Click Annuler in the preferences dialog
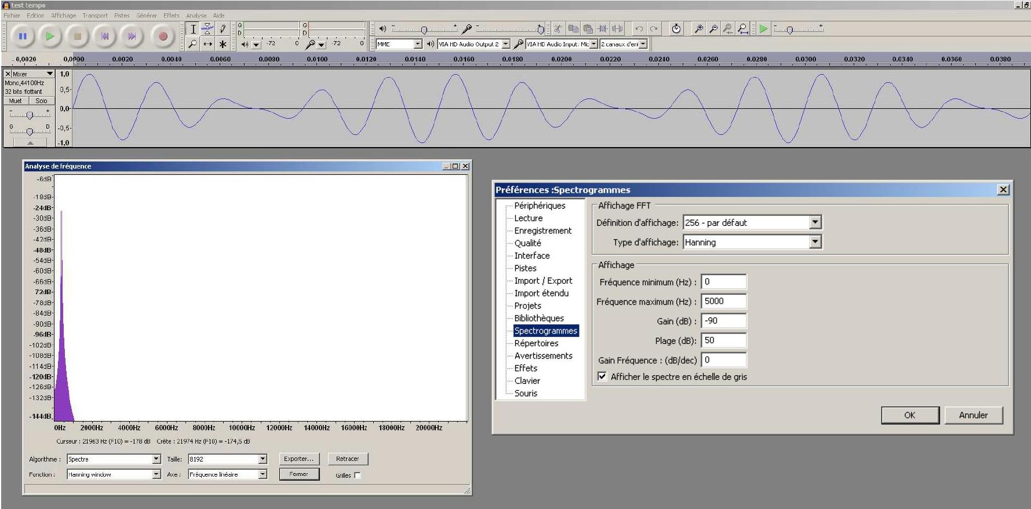 click(x=974, y=415)
